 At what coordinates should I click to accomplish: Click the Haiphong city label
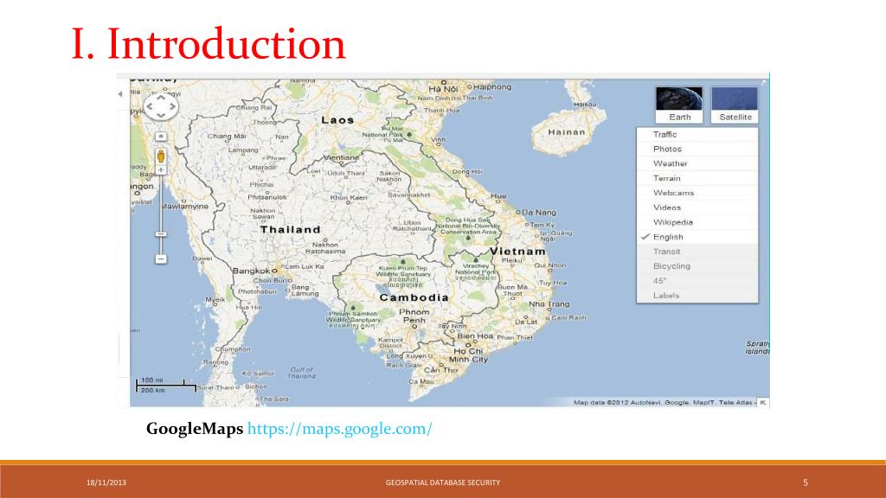point(492,87)
